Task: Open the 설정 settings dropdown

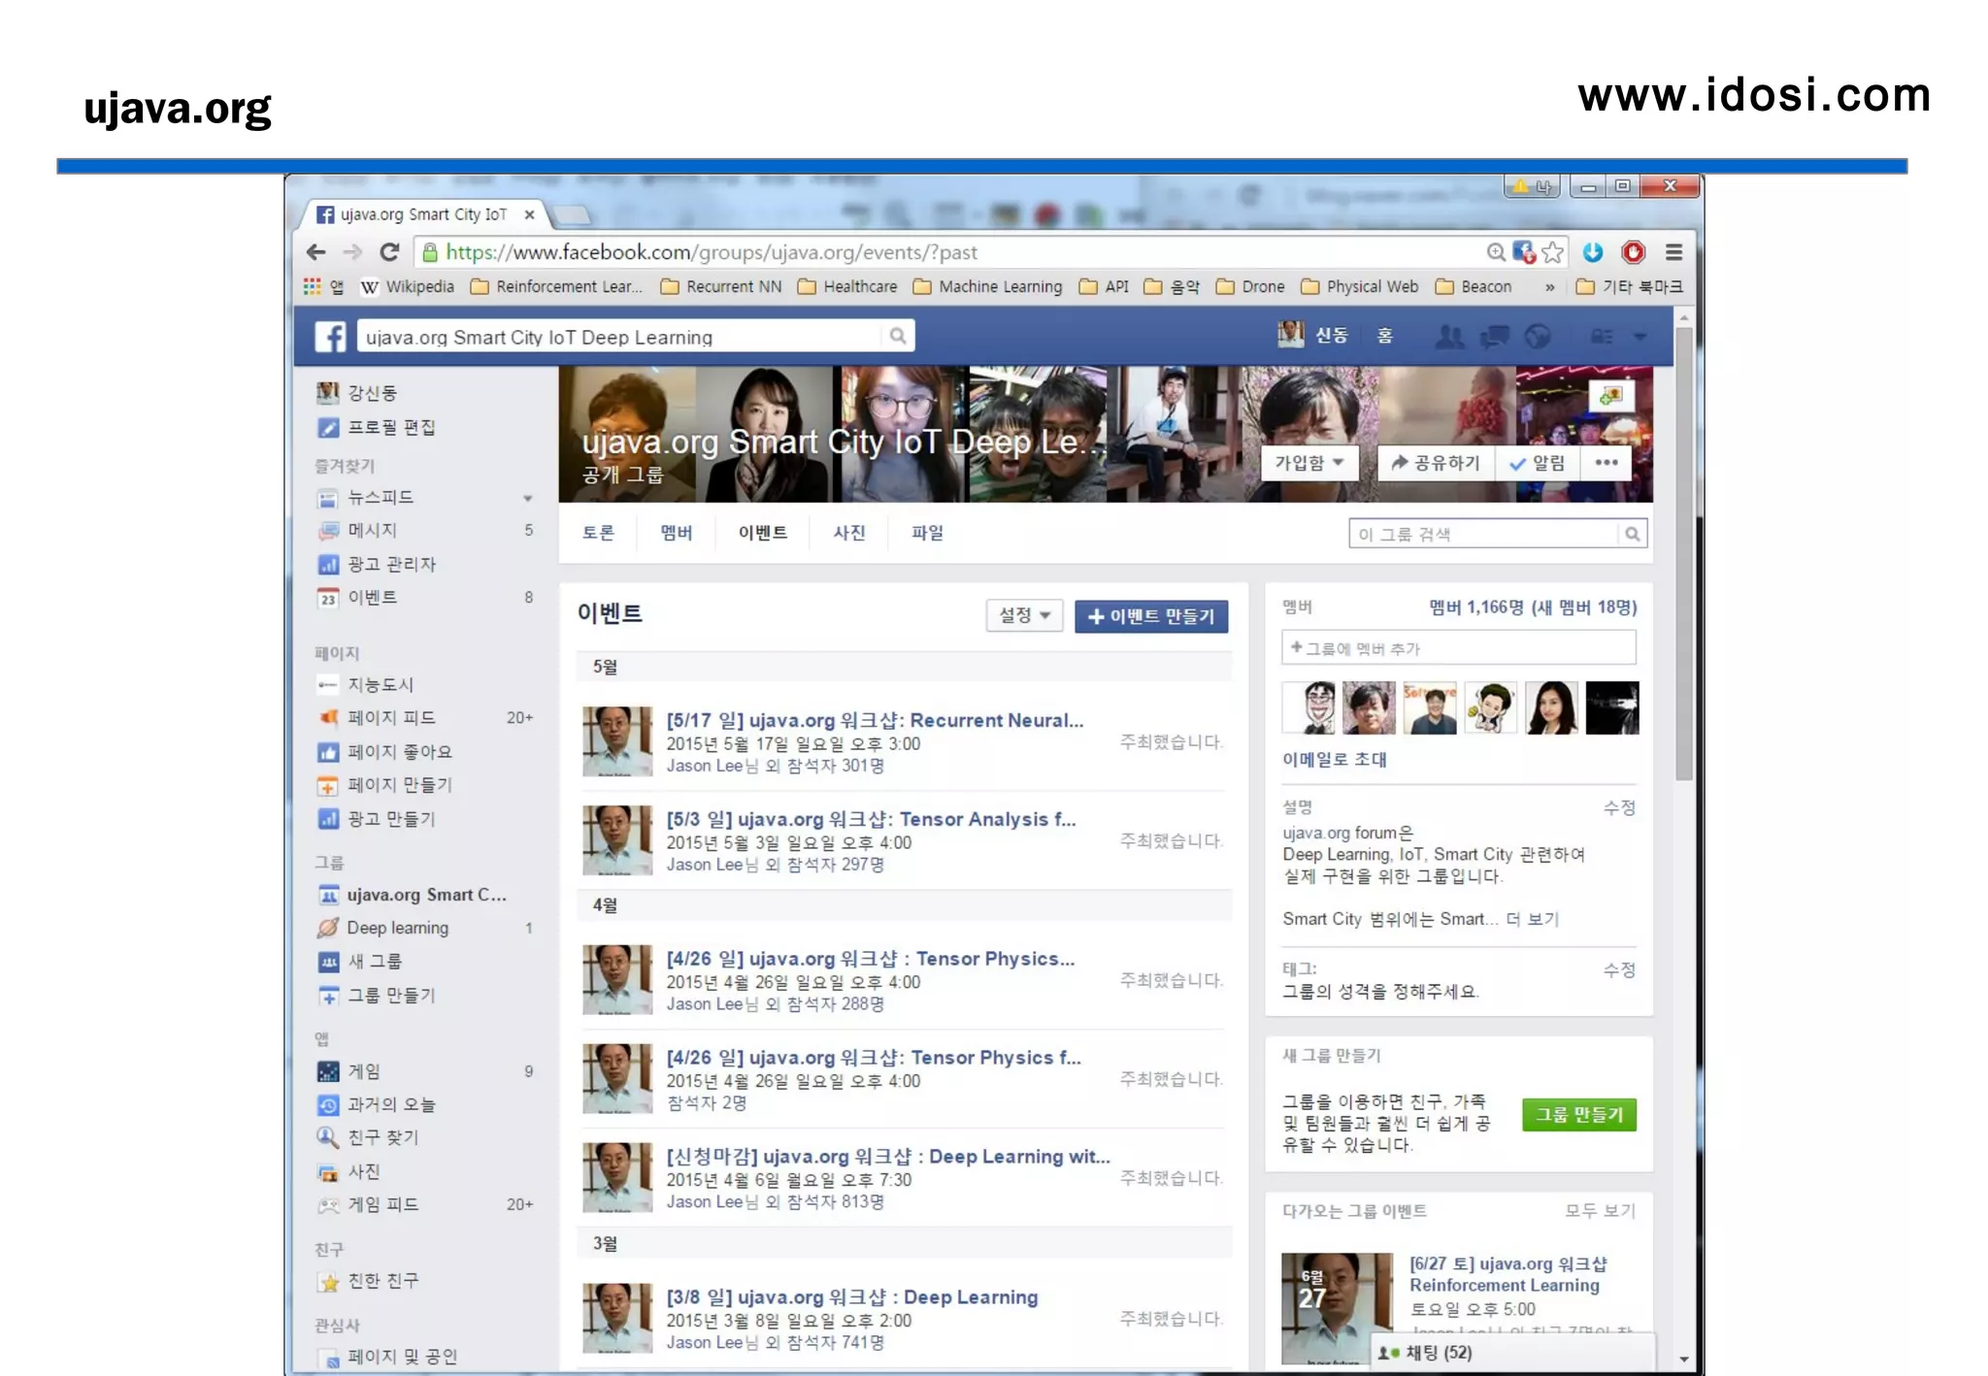Action: click(x=1024, y=615)
